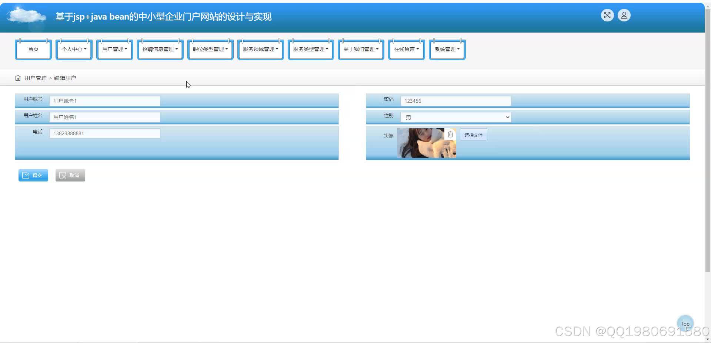711x343 pixels.
Task: Click the 头像 field label
Action: pyautogui.click(x=388, y=136)
